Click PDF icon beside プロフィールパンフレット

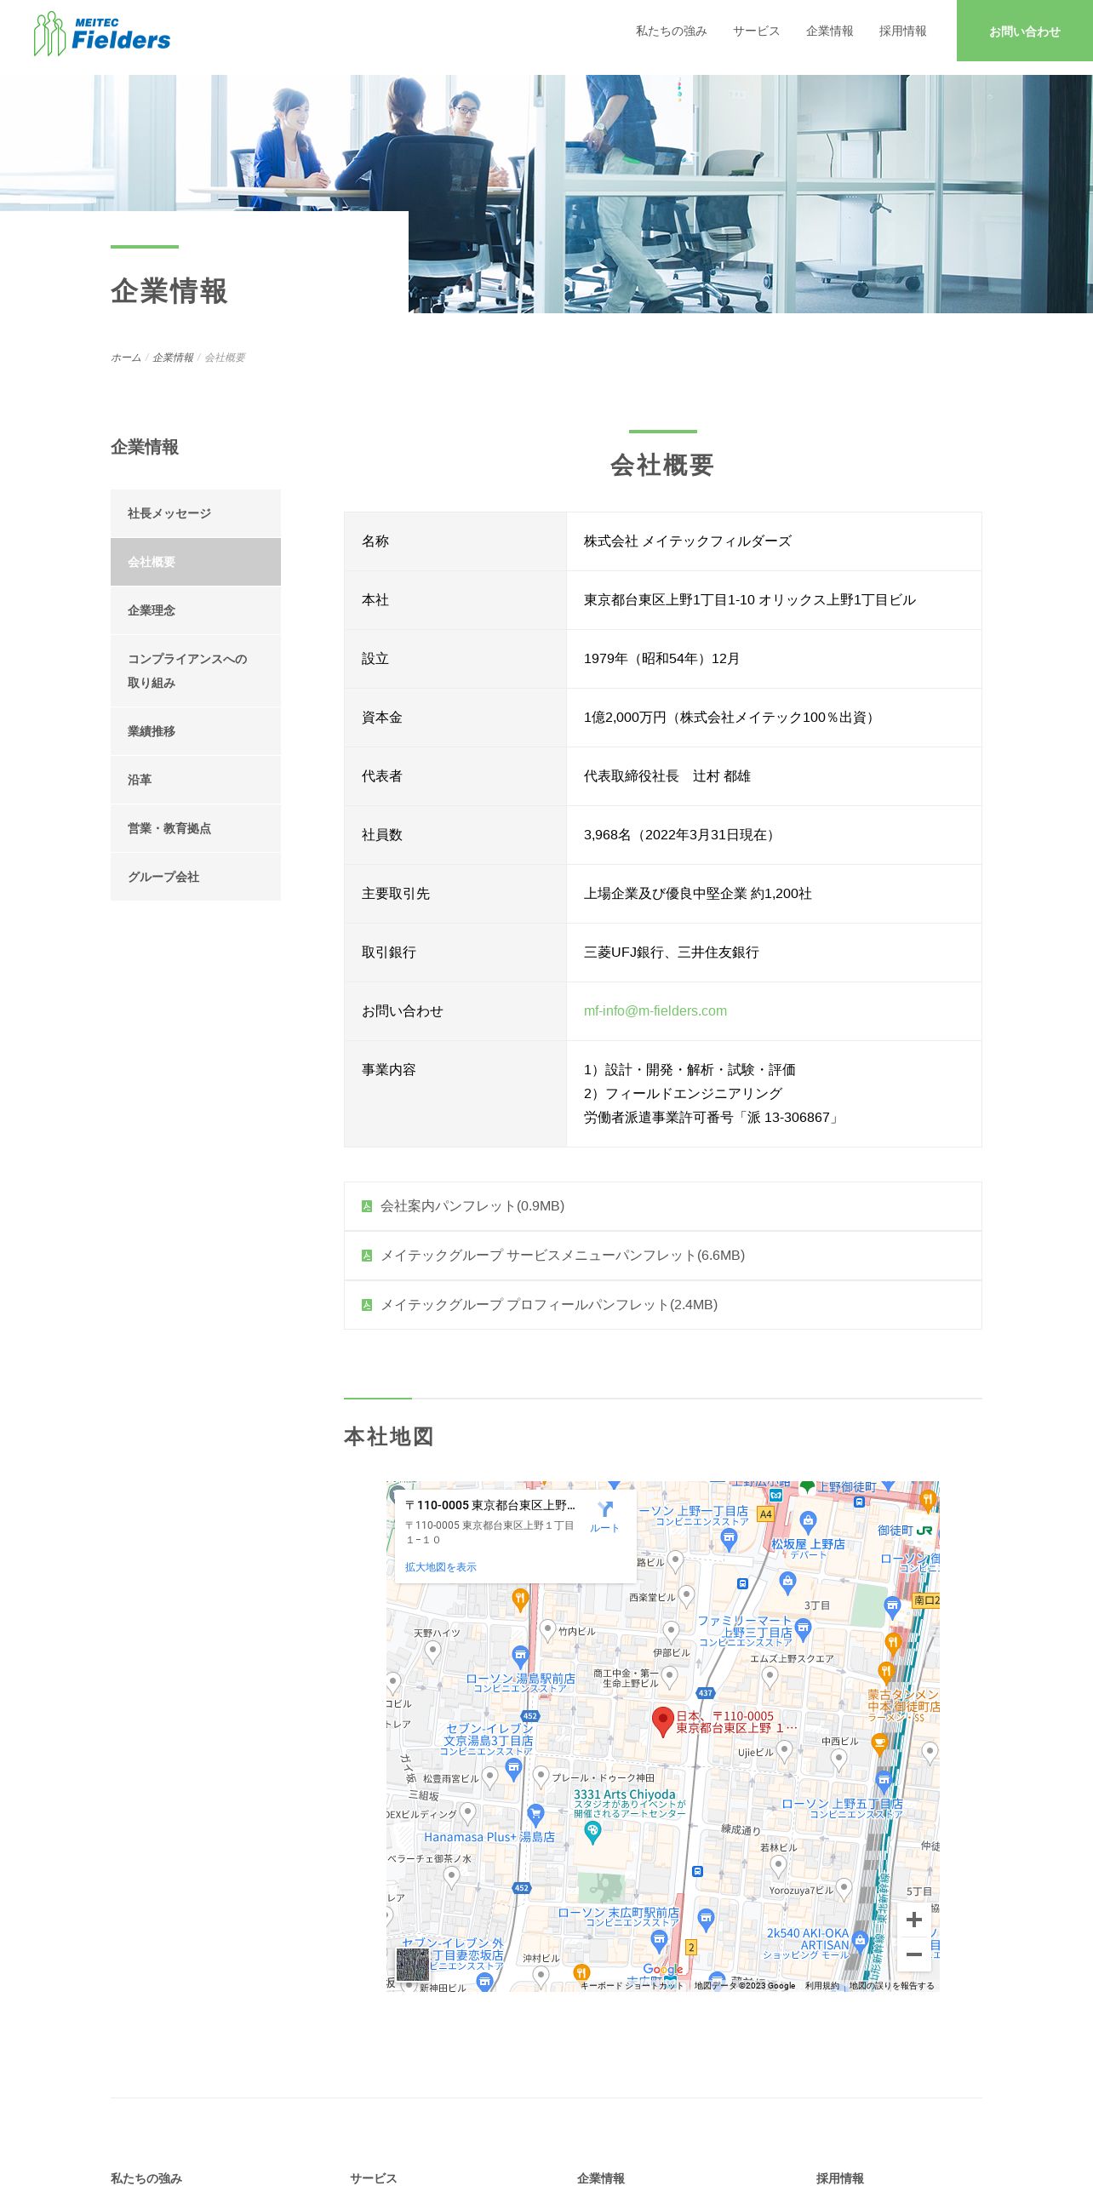click(x=367, y=1305)
